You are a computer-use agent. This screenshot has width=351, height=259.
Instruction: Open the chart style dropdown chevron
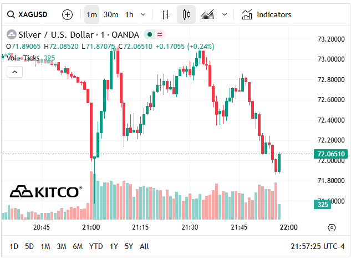pos(224,14)
